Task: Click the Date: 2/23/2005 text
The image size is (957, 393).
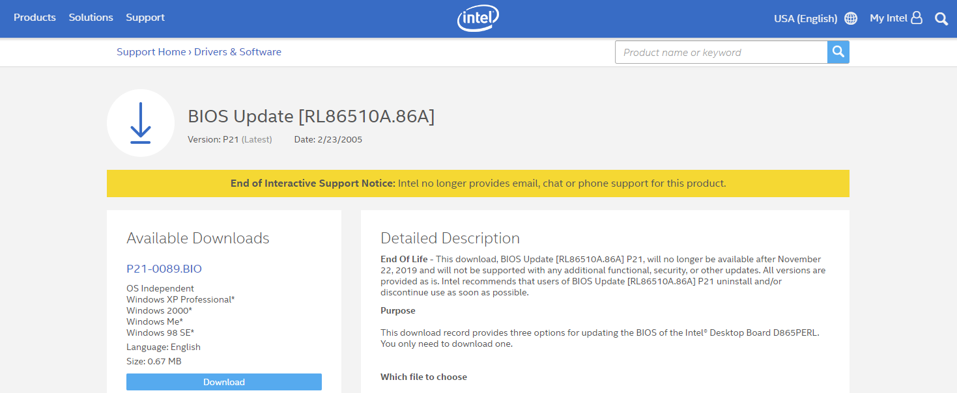Action: pyautogui.click(x=328, y=139)
